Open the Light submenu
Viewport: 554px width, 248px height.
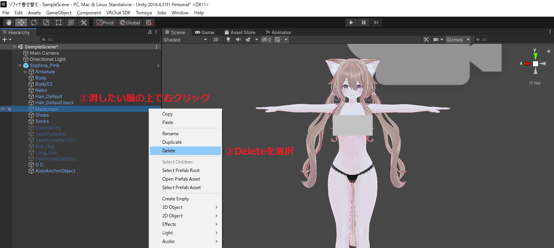click(185, 233)
